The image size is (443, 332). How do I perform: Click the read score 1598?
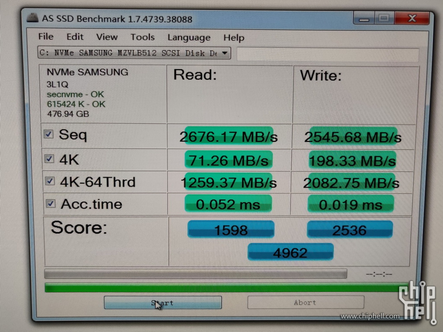tap(231, 229)
